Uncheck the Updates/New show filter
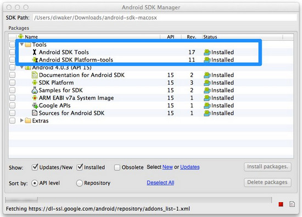Image resolution: width=302 pixels, height=217 pixels. pyautogui.click(x=35, y=167)
